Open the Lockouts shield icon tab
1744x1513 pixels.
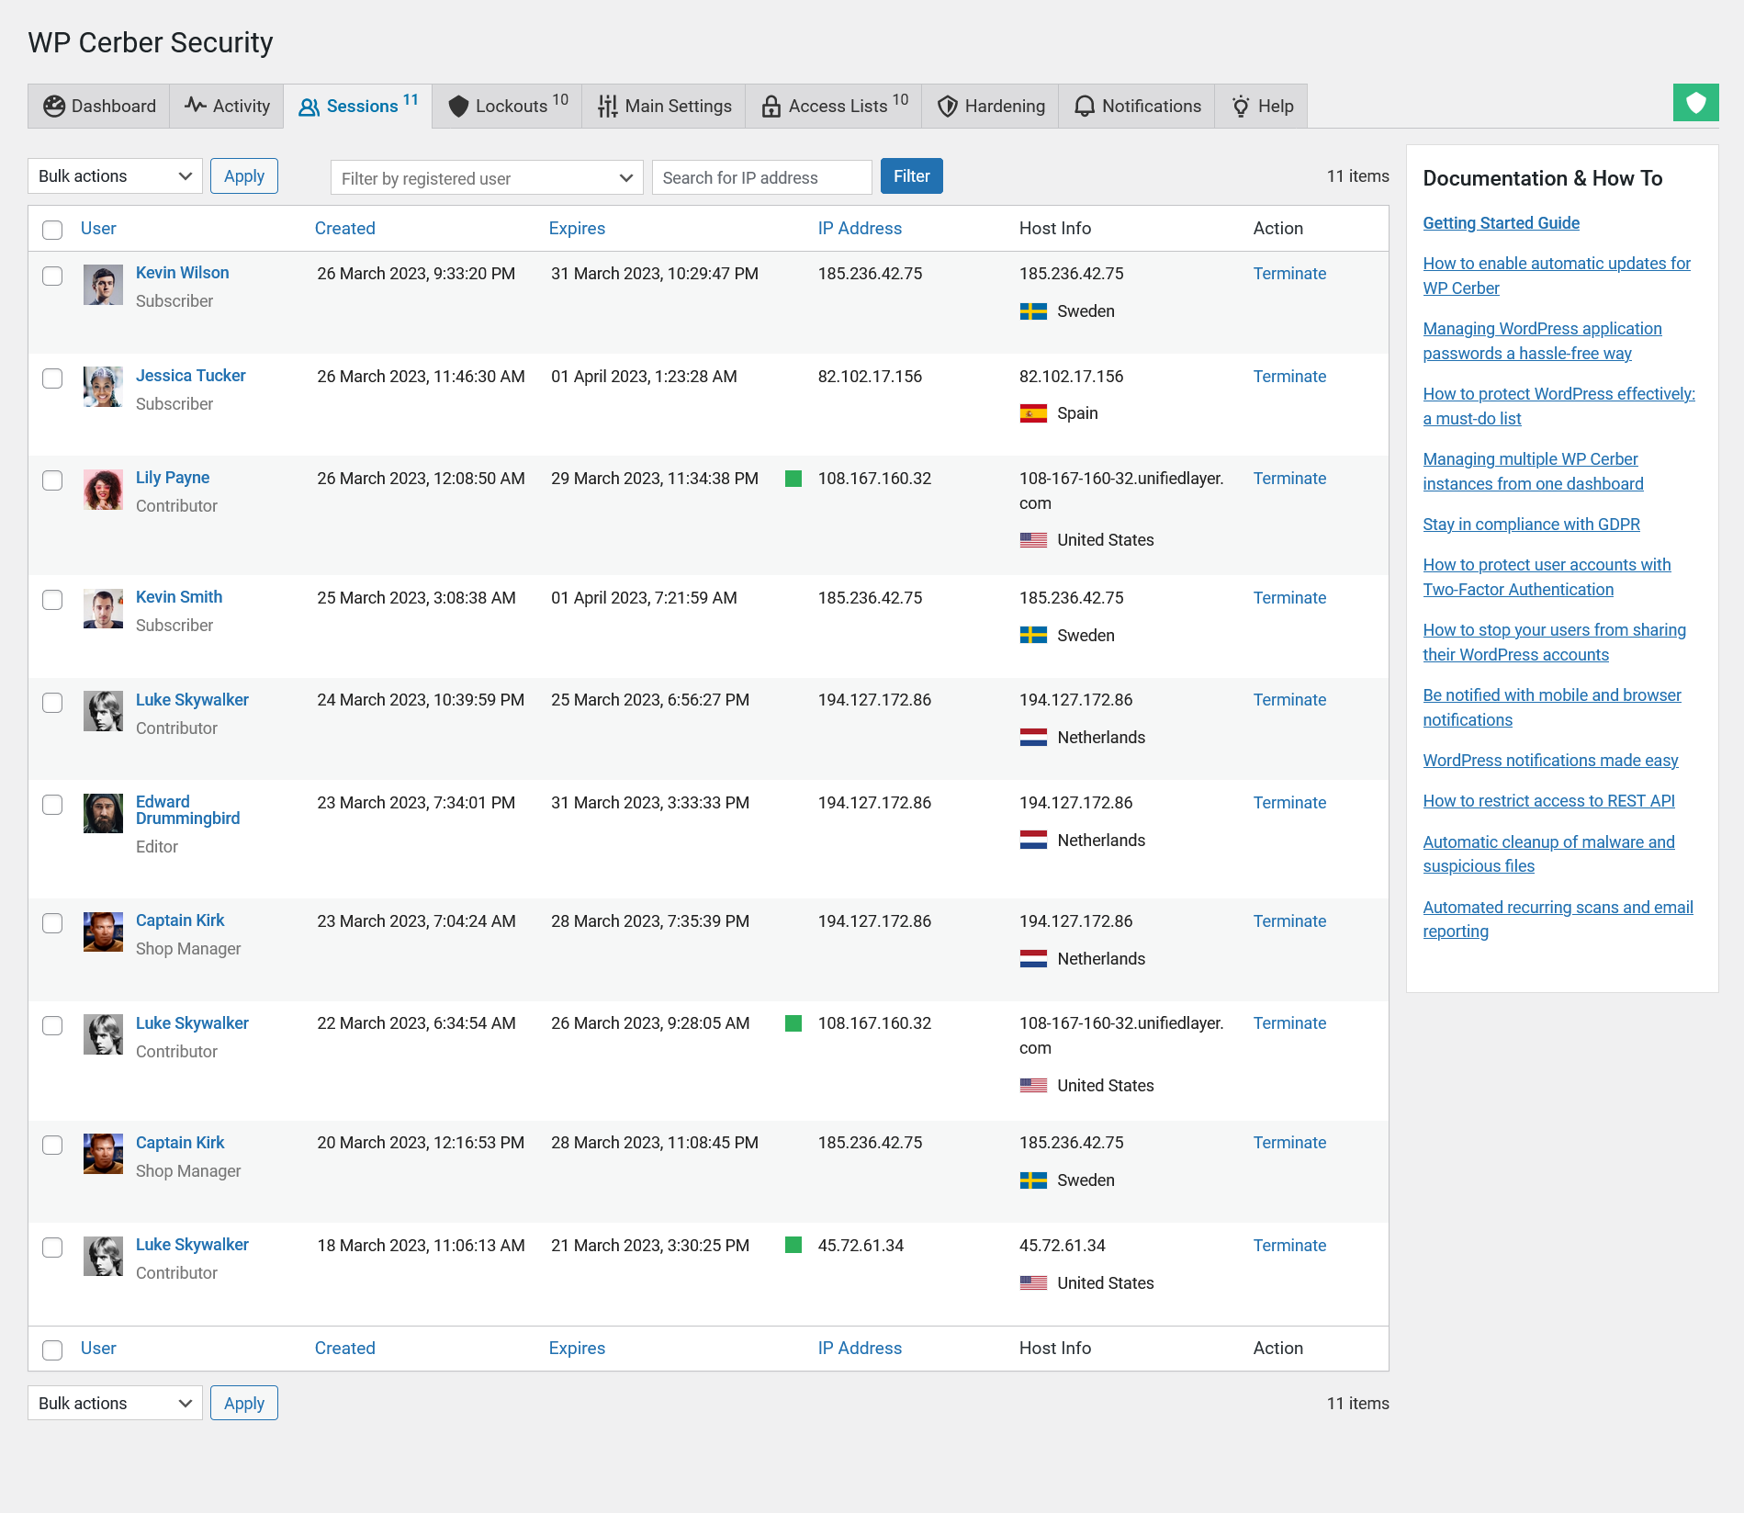[459, 106]
